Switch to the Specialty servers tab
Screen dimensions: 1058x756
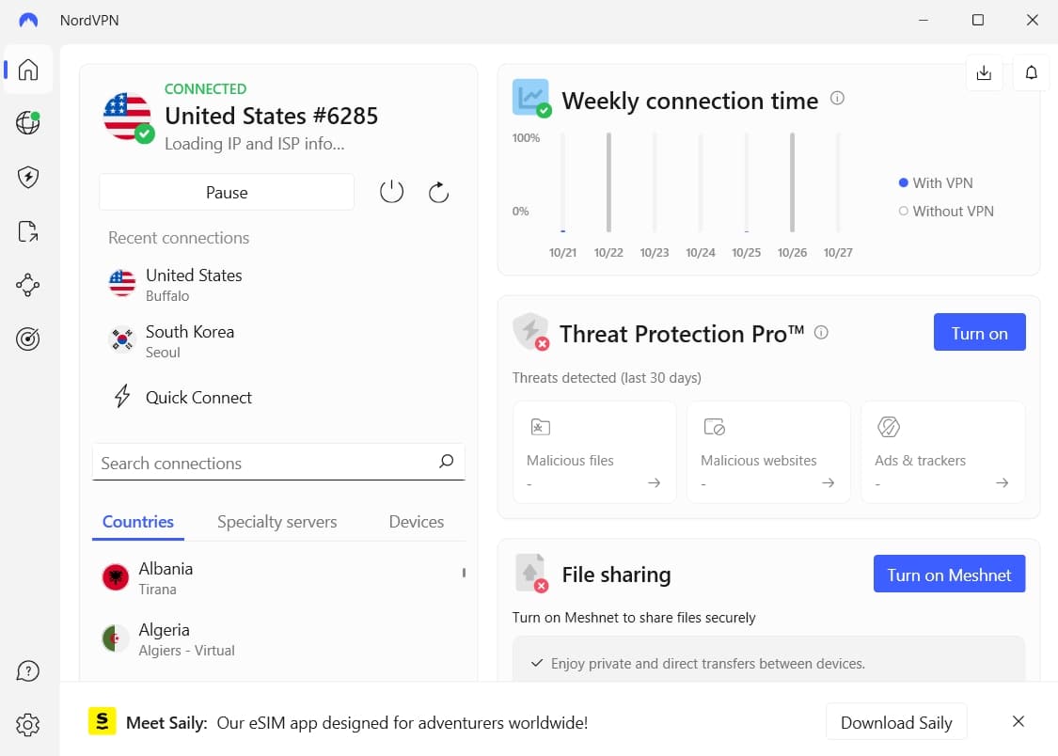click(276, 522)
